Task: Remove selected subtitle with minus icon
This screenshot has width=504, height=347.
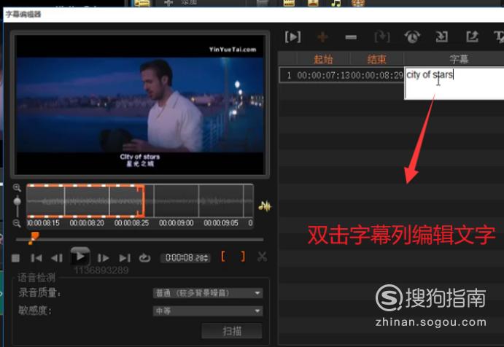Action: click(351, 37)
